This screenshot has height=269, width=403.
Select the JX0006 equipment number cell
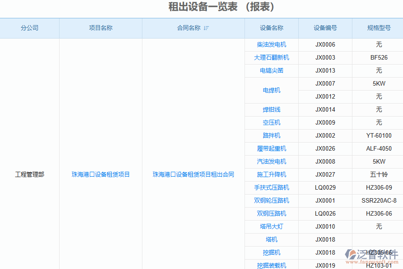click(x=325, y=45)
